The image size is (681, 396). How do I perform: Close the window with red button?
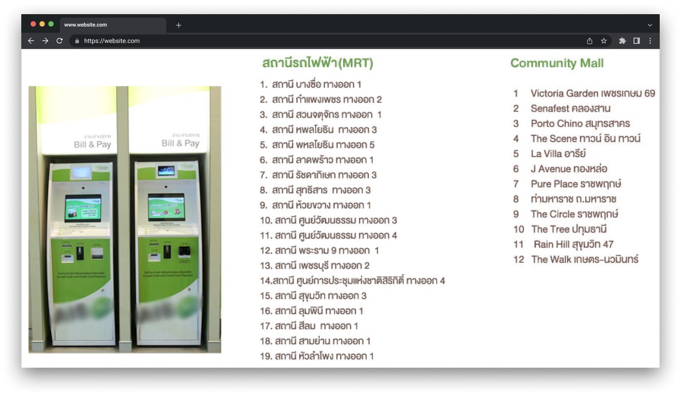point(33,24)
